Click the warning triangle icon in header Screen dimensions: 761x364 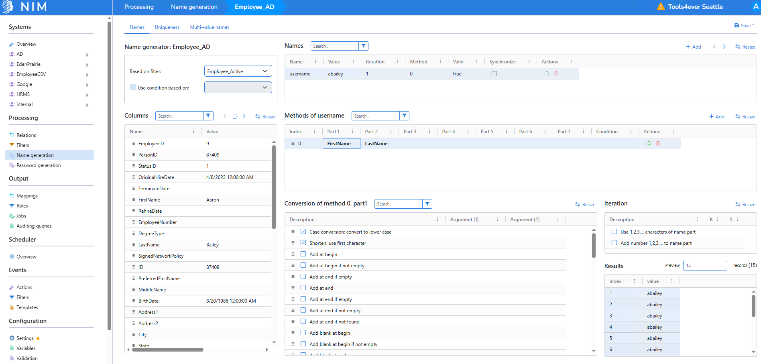coord(660,7)
